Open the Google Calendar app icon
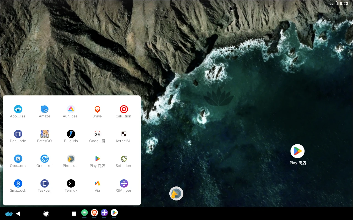This screenshot has height=220, width=353. [97, 134]
